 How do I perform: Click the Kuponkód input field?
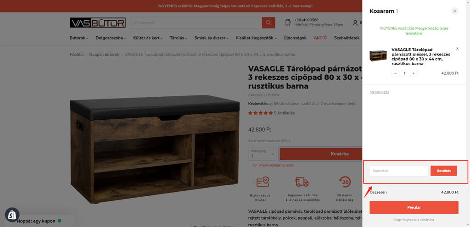399,171
